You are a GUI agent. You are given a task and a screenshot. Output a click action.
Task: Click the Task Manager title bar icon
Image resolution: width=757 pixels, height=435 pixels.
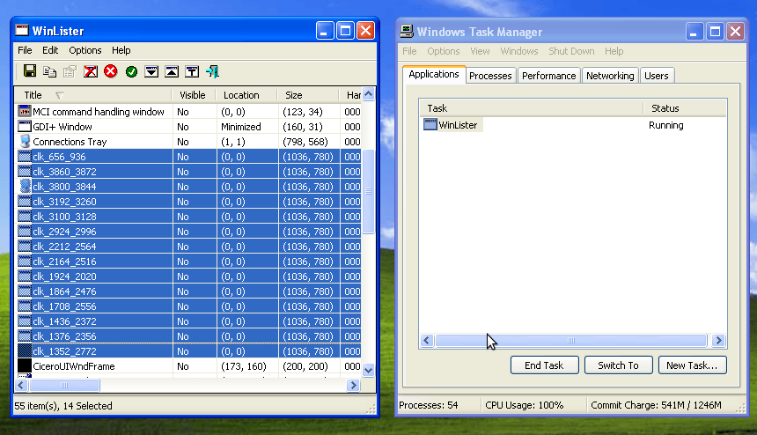coord(407,32)
